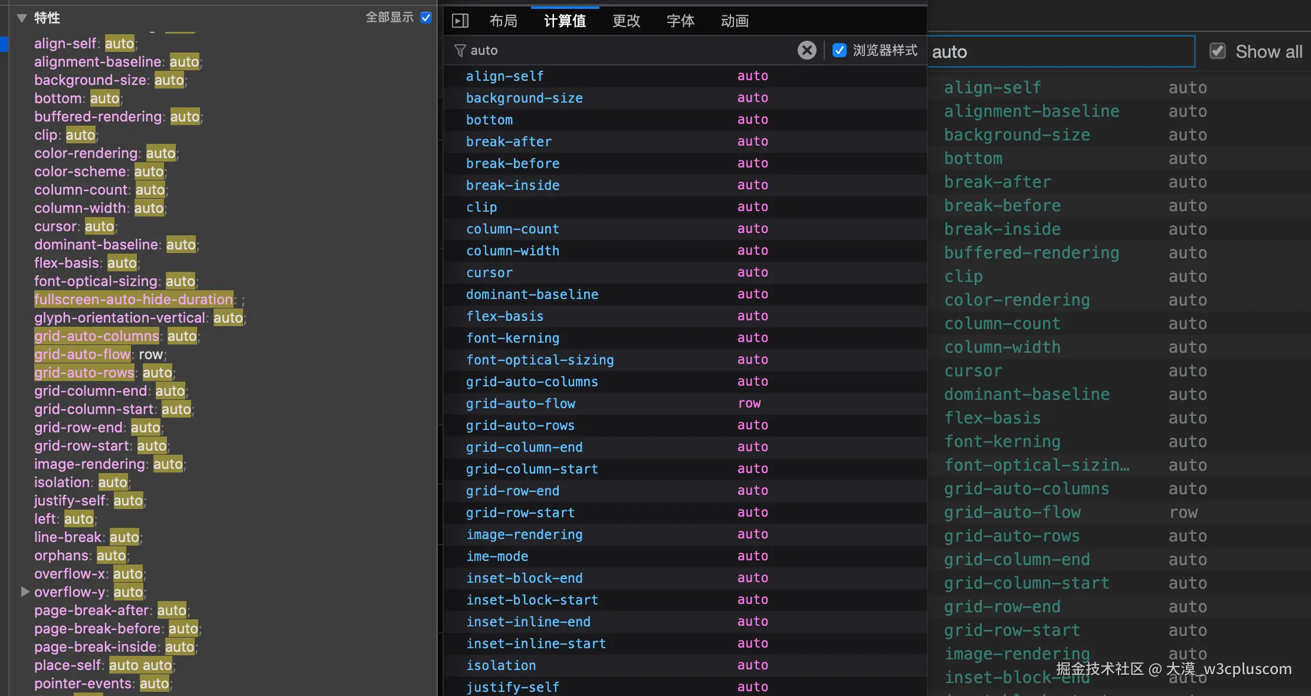Screen dimensions: 1311x696
Task: Focus the right-hand auto filter field
Action: click(x=1061, y=52)
